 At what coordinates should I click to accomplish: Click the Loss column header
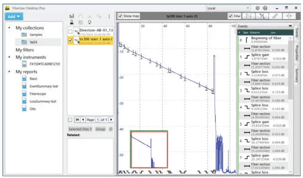click(273, 33)
